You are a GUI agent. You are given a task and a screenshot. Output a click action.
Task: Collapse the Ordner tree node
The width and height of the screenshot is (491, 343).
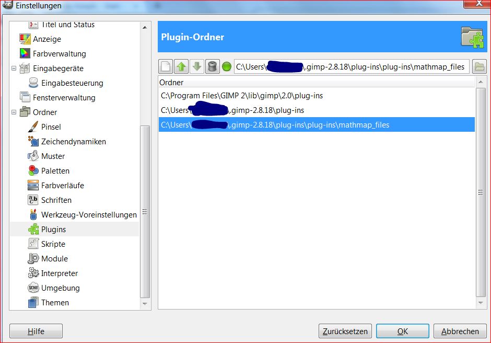coord(14,112)
